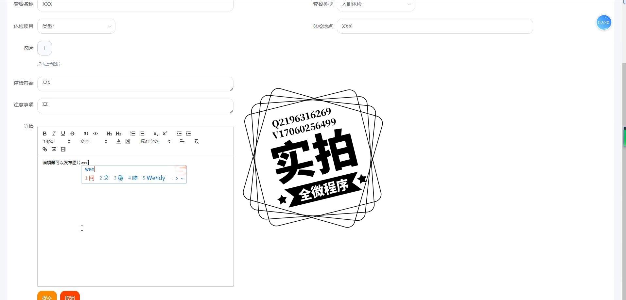Click inside the rich text editor body
Screen dimensions: 626x300
(135, 221)
